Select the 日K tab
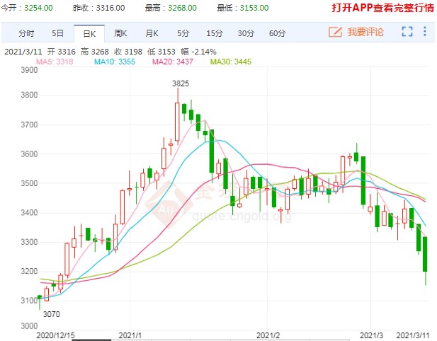Viewport: 437px width, 341px height. (89, 34)
